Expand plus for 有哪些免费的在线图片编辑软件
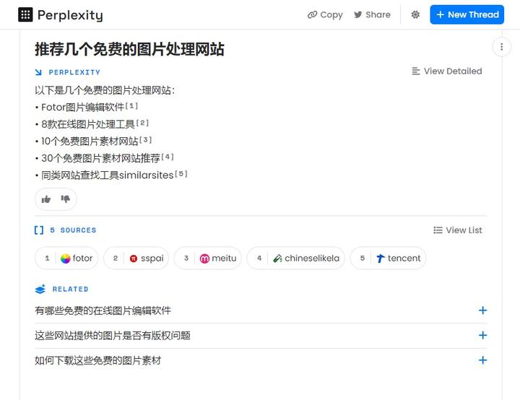This screenshot has width=520, height=400. [x=483, y=310]
